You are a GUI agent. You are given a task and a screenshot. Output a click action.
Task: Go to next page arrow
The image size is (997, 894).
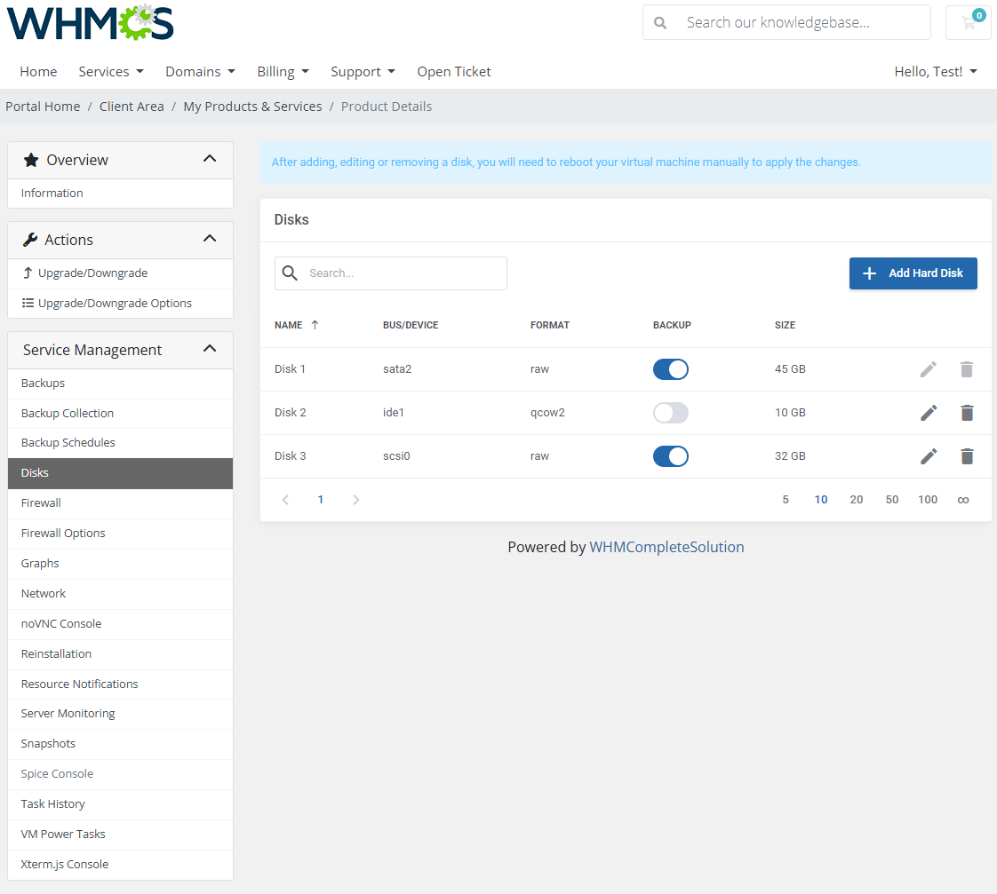pos(356,500)
